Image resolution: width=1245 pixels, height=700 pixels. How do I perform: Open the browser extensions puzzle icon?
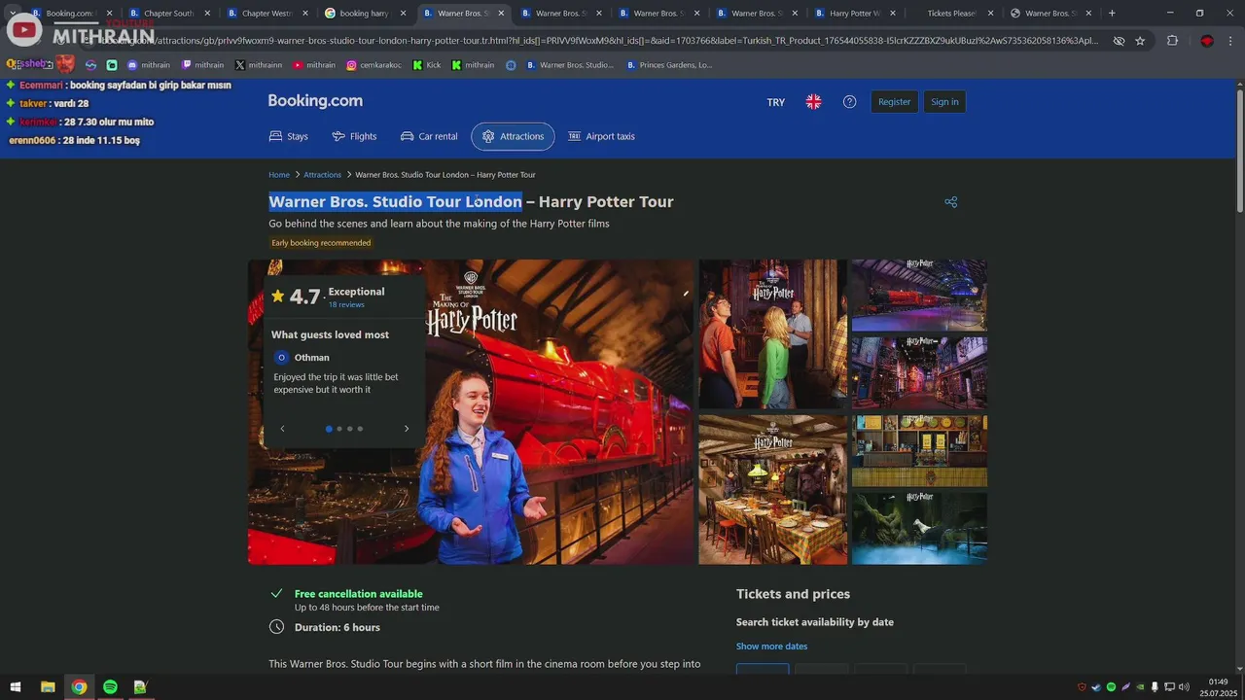(x=1172, y=41)
